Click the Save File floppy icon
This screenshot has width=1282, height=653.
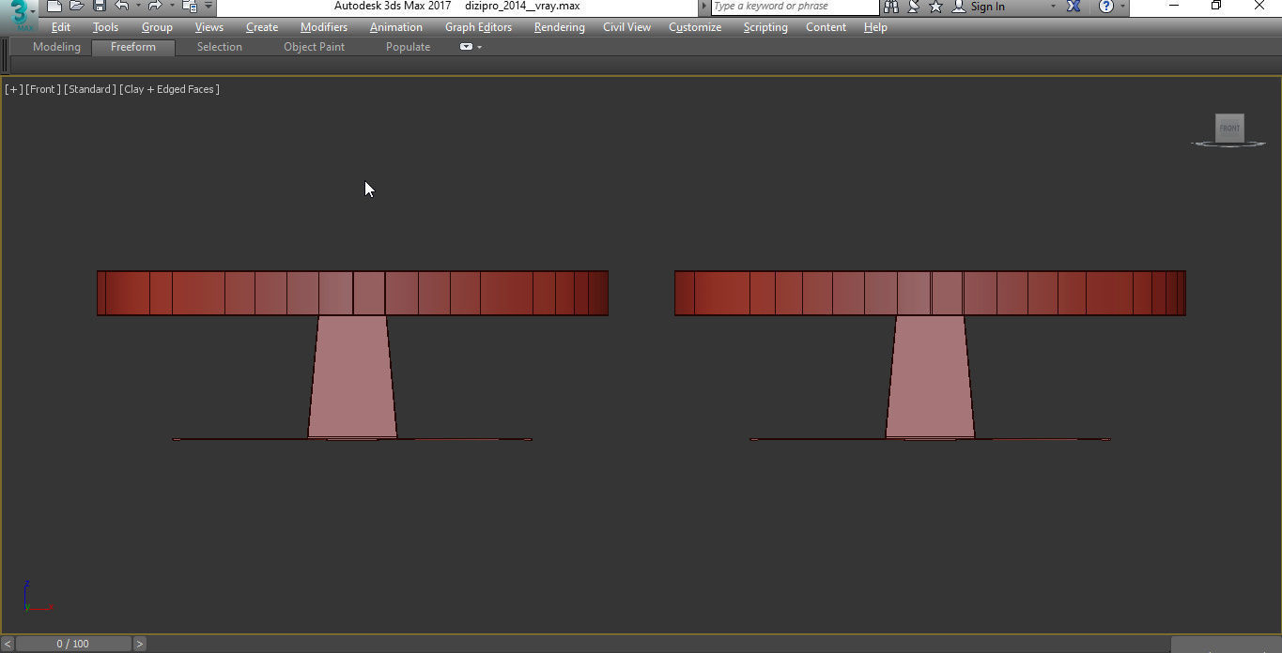coord(99,7)
